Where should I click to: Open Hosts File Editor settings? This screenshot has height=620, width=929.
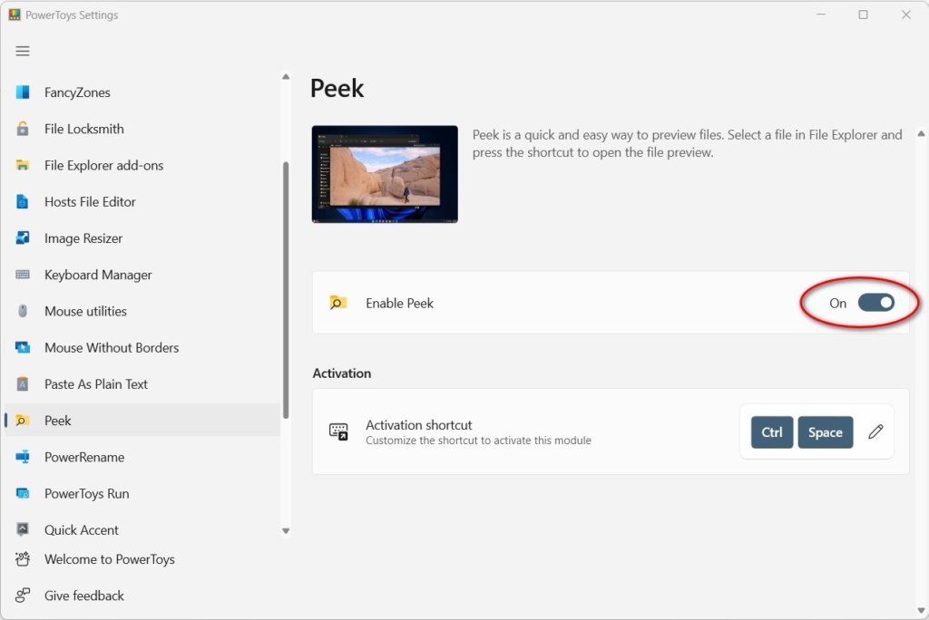[x=90, y=201]
